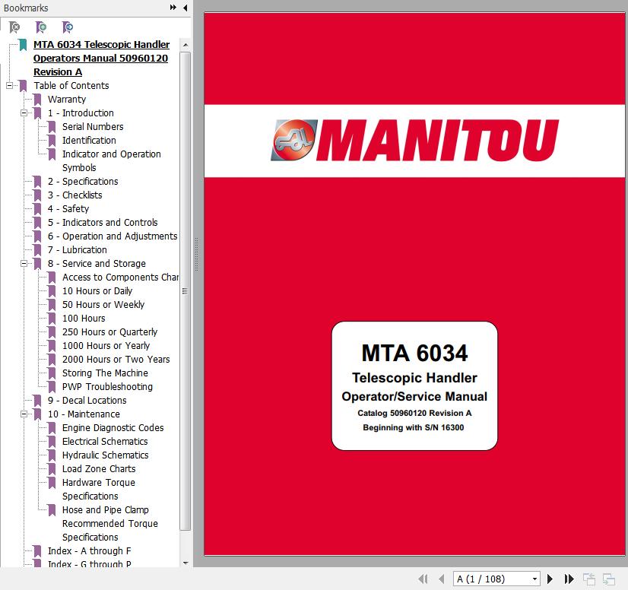Select the Access to Components Chart bookmark
Image resolution: width=628 pixels, height=590 pixels.
click(120, 278)
